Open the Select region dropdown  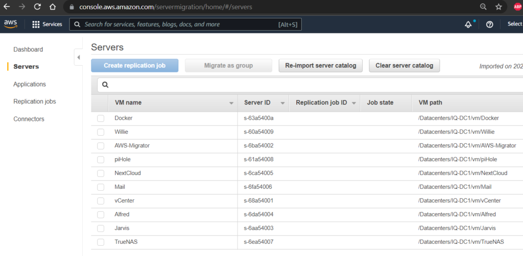(515, 24)
